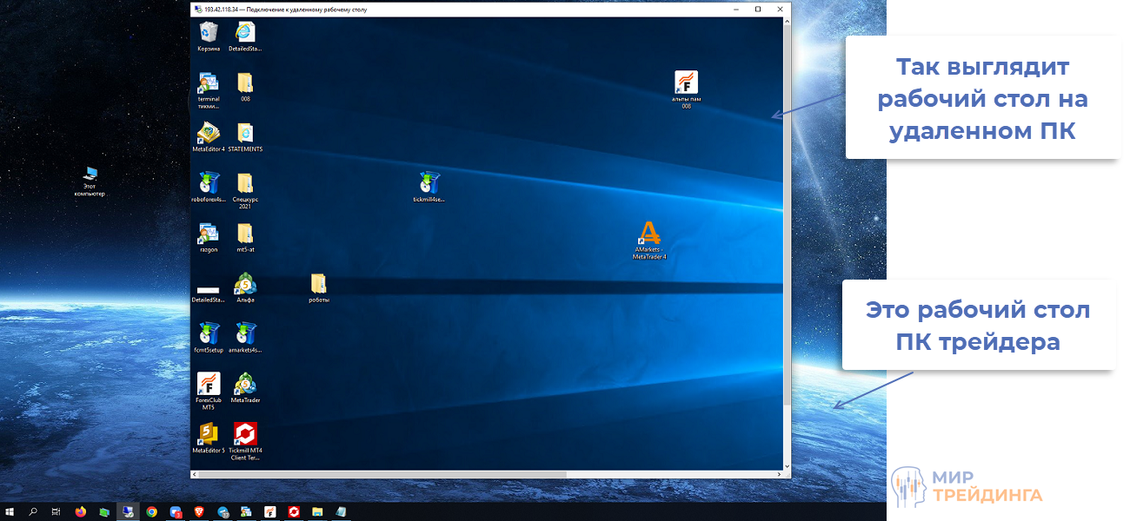Open the роботы folder
Screen dimensions: 1130x521
(318, 283)
